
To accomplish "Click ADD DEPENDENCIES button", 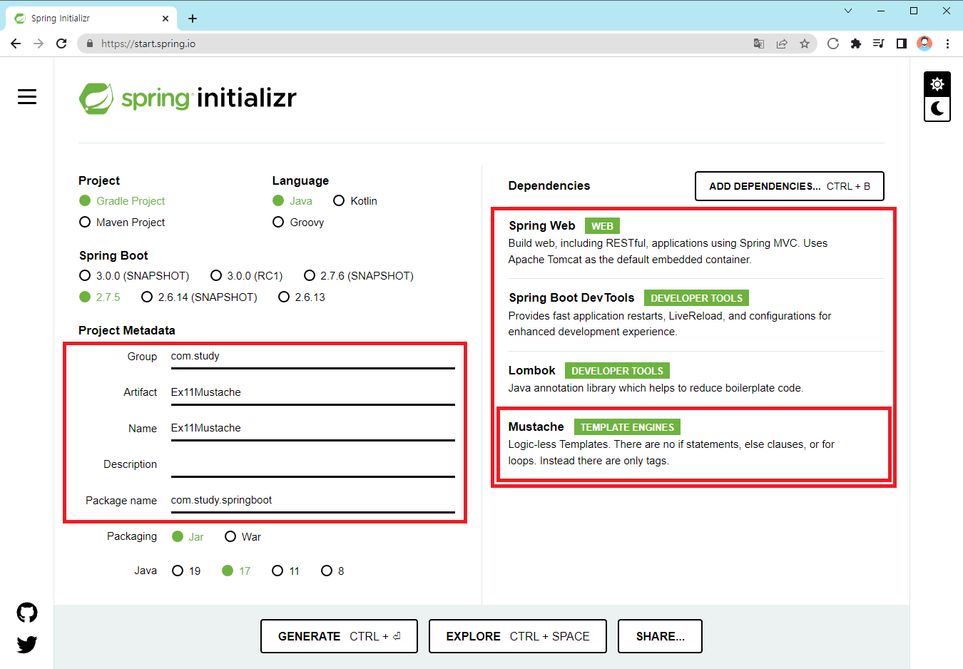I will point(790,186).
